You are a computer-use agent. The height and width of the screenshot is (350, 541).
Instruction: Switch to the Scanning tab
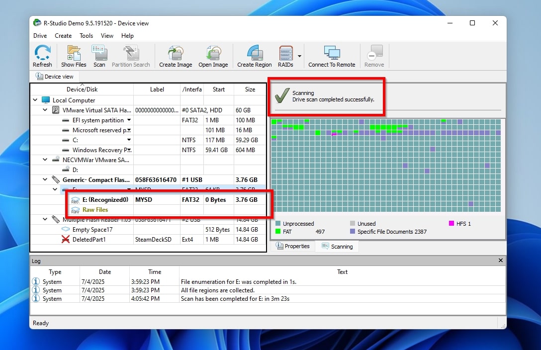pos(337,246)
